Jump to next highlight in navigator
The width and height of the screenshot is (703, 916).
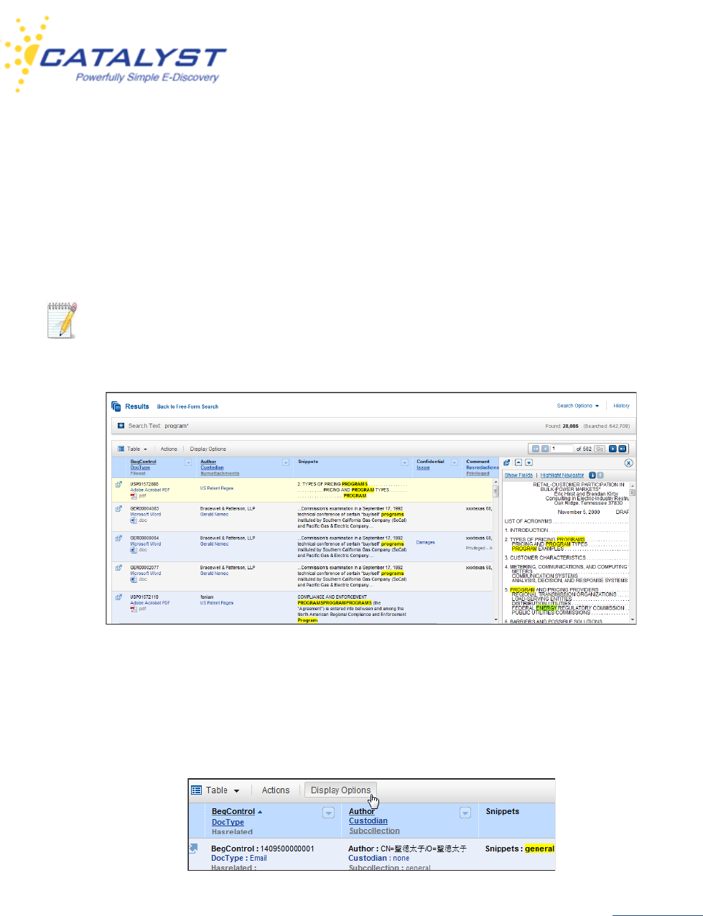592,475
